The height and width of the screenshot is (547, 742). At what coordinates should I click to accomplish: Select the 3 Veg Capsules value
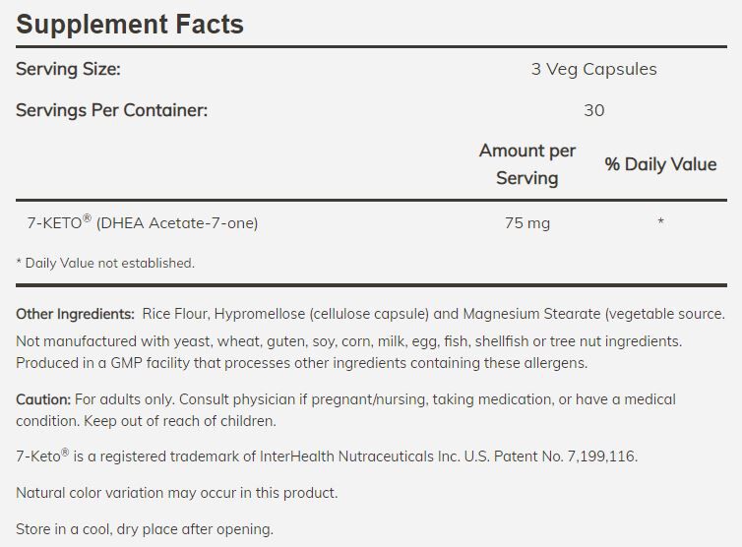pos(592,69)
